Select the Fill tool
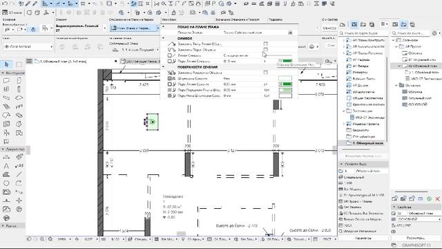This screenshot has width=442, height=249. pyautogui.click(x=6, y=174)
